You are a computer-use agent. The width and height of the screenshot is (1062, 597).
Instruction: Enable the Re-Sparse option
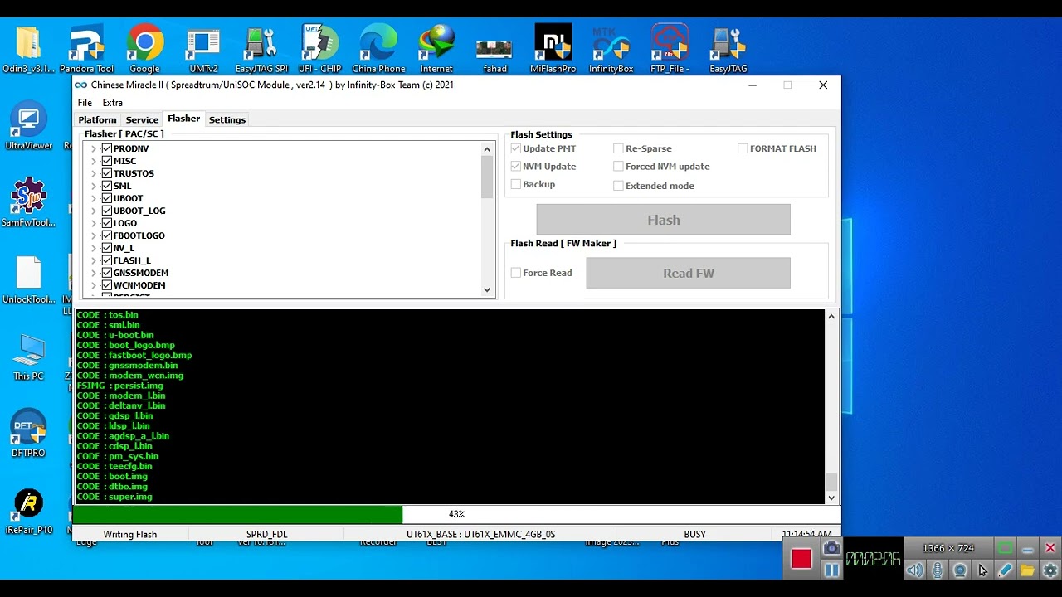click(x=618, y=148)
